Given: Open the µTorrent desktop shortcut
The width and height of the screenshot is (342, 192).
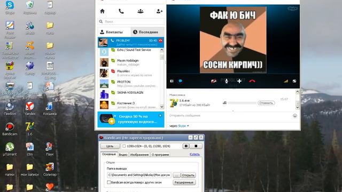Looking at the screenshot, I should click(x=10, y=149).
